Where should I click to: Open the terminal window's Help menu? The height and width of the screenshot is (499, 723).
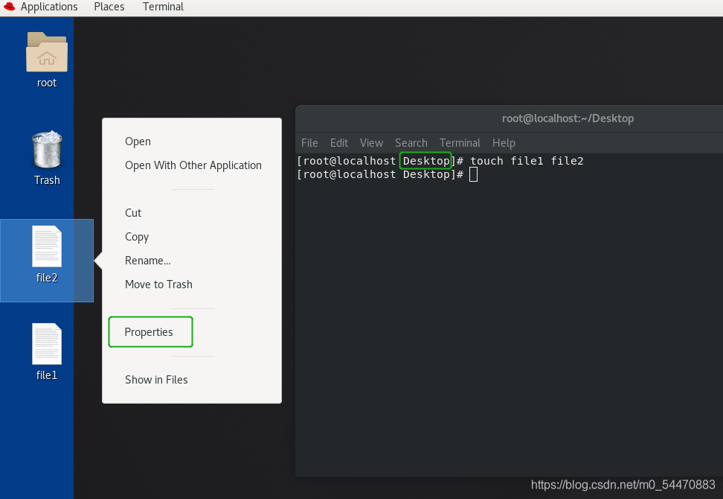pyautogui.click(x=504, y=143)
